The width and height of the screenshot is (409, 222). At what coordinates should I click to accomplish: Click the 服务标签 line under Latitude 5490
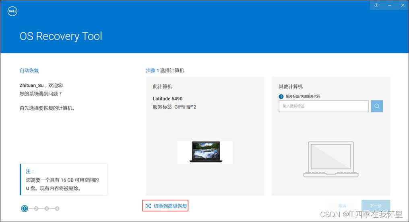[x=174, y=107]
